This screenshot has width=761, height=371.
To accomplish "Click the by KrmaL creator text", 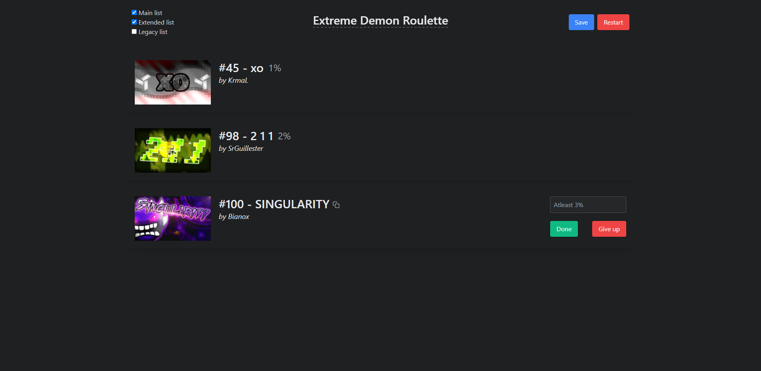I will tap(233, 80).
